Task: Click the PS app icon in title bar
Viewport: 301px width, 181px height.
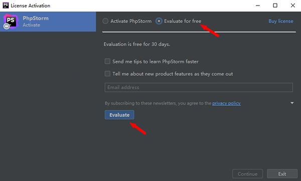Action: [6, 6]
